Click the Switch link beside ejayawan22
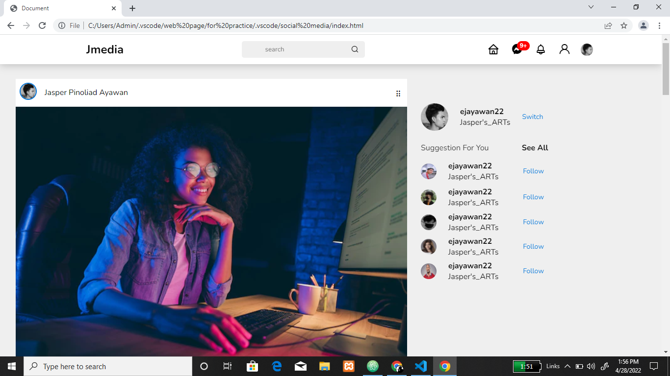The image size is (670, 376). point(532,117)
